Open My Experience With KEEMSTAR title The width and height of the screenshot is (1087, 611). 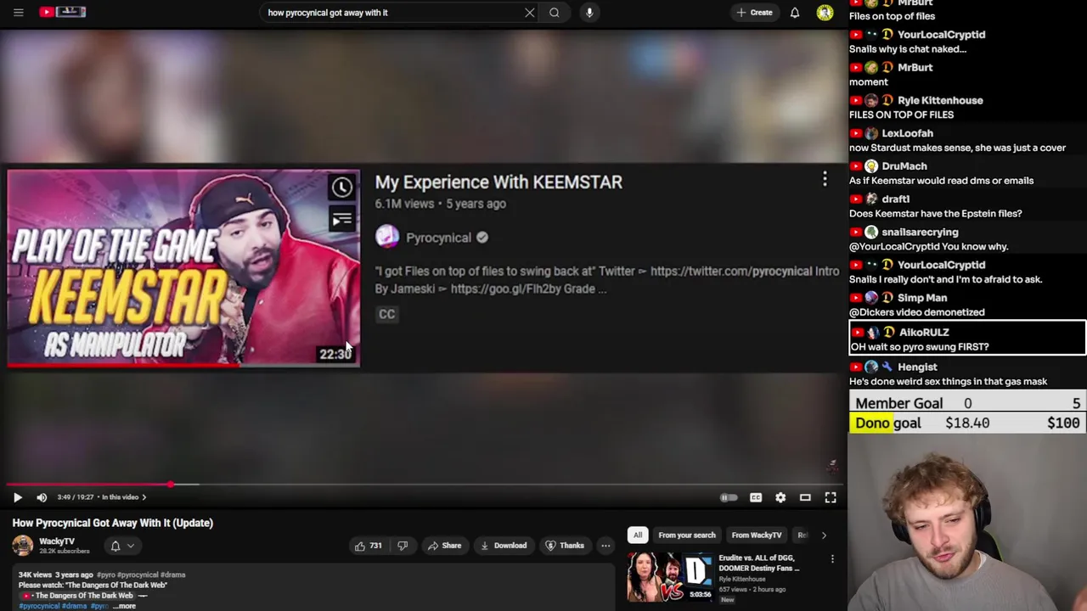(498, 182)
